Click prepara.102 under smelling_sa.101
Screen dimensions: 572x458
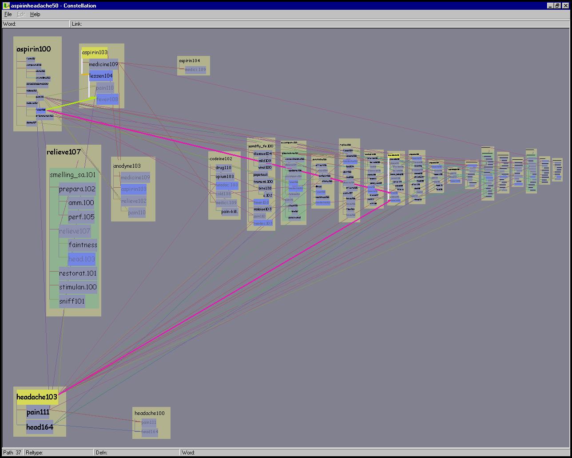click(77, 189)
